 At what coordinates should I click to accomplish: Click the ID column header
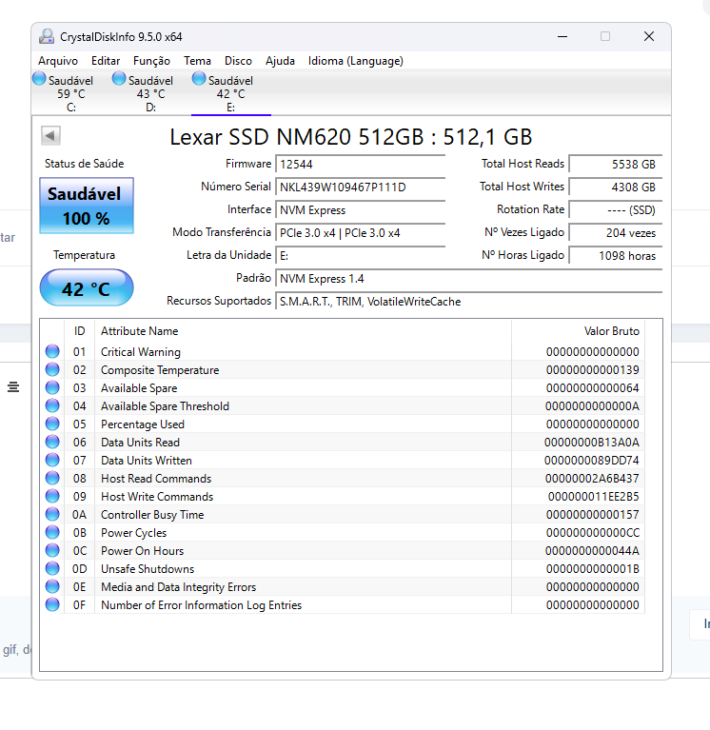[80, 331]
